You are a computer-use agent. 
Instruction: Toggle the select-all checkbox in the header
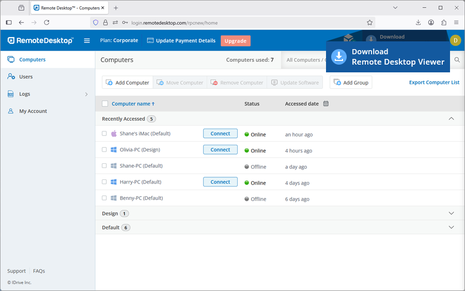coord(105,104)
